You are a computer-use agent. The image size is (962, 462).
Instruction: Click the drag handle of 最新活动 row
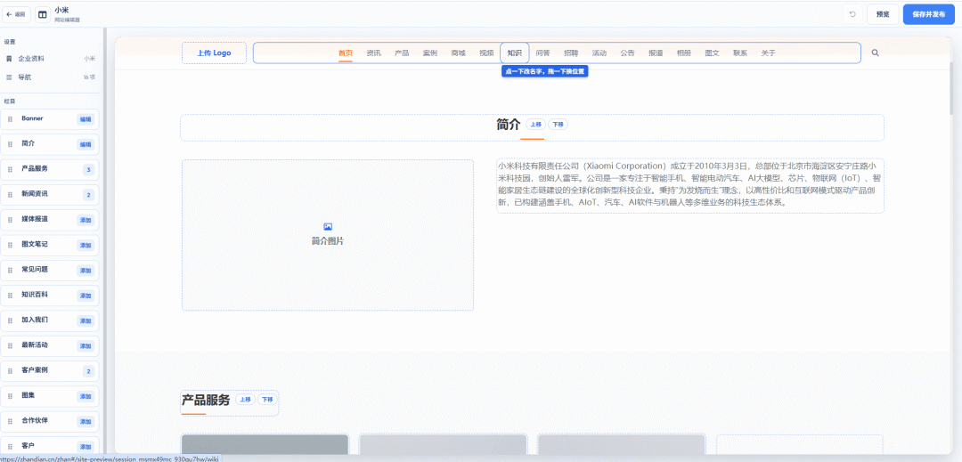pos(10,345)
